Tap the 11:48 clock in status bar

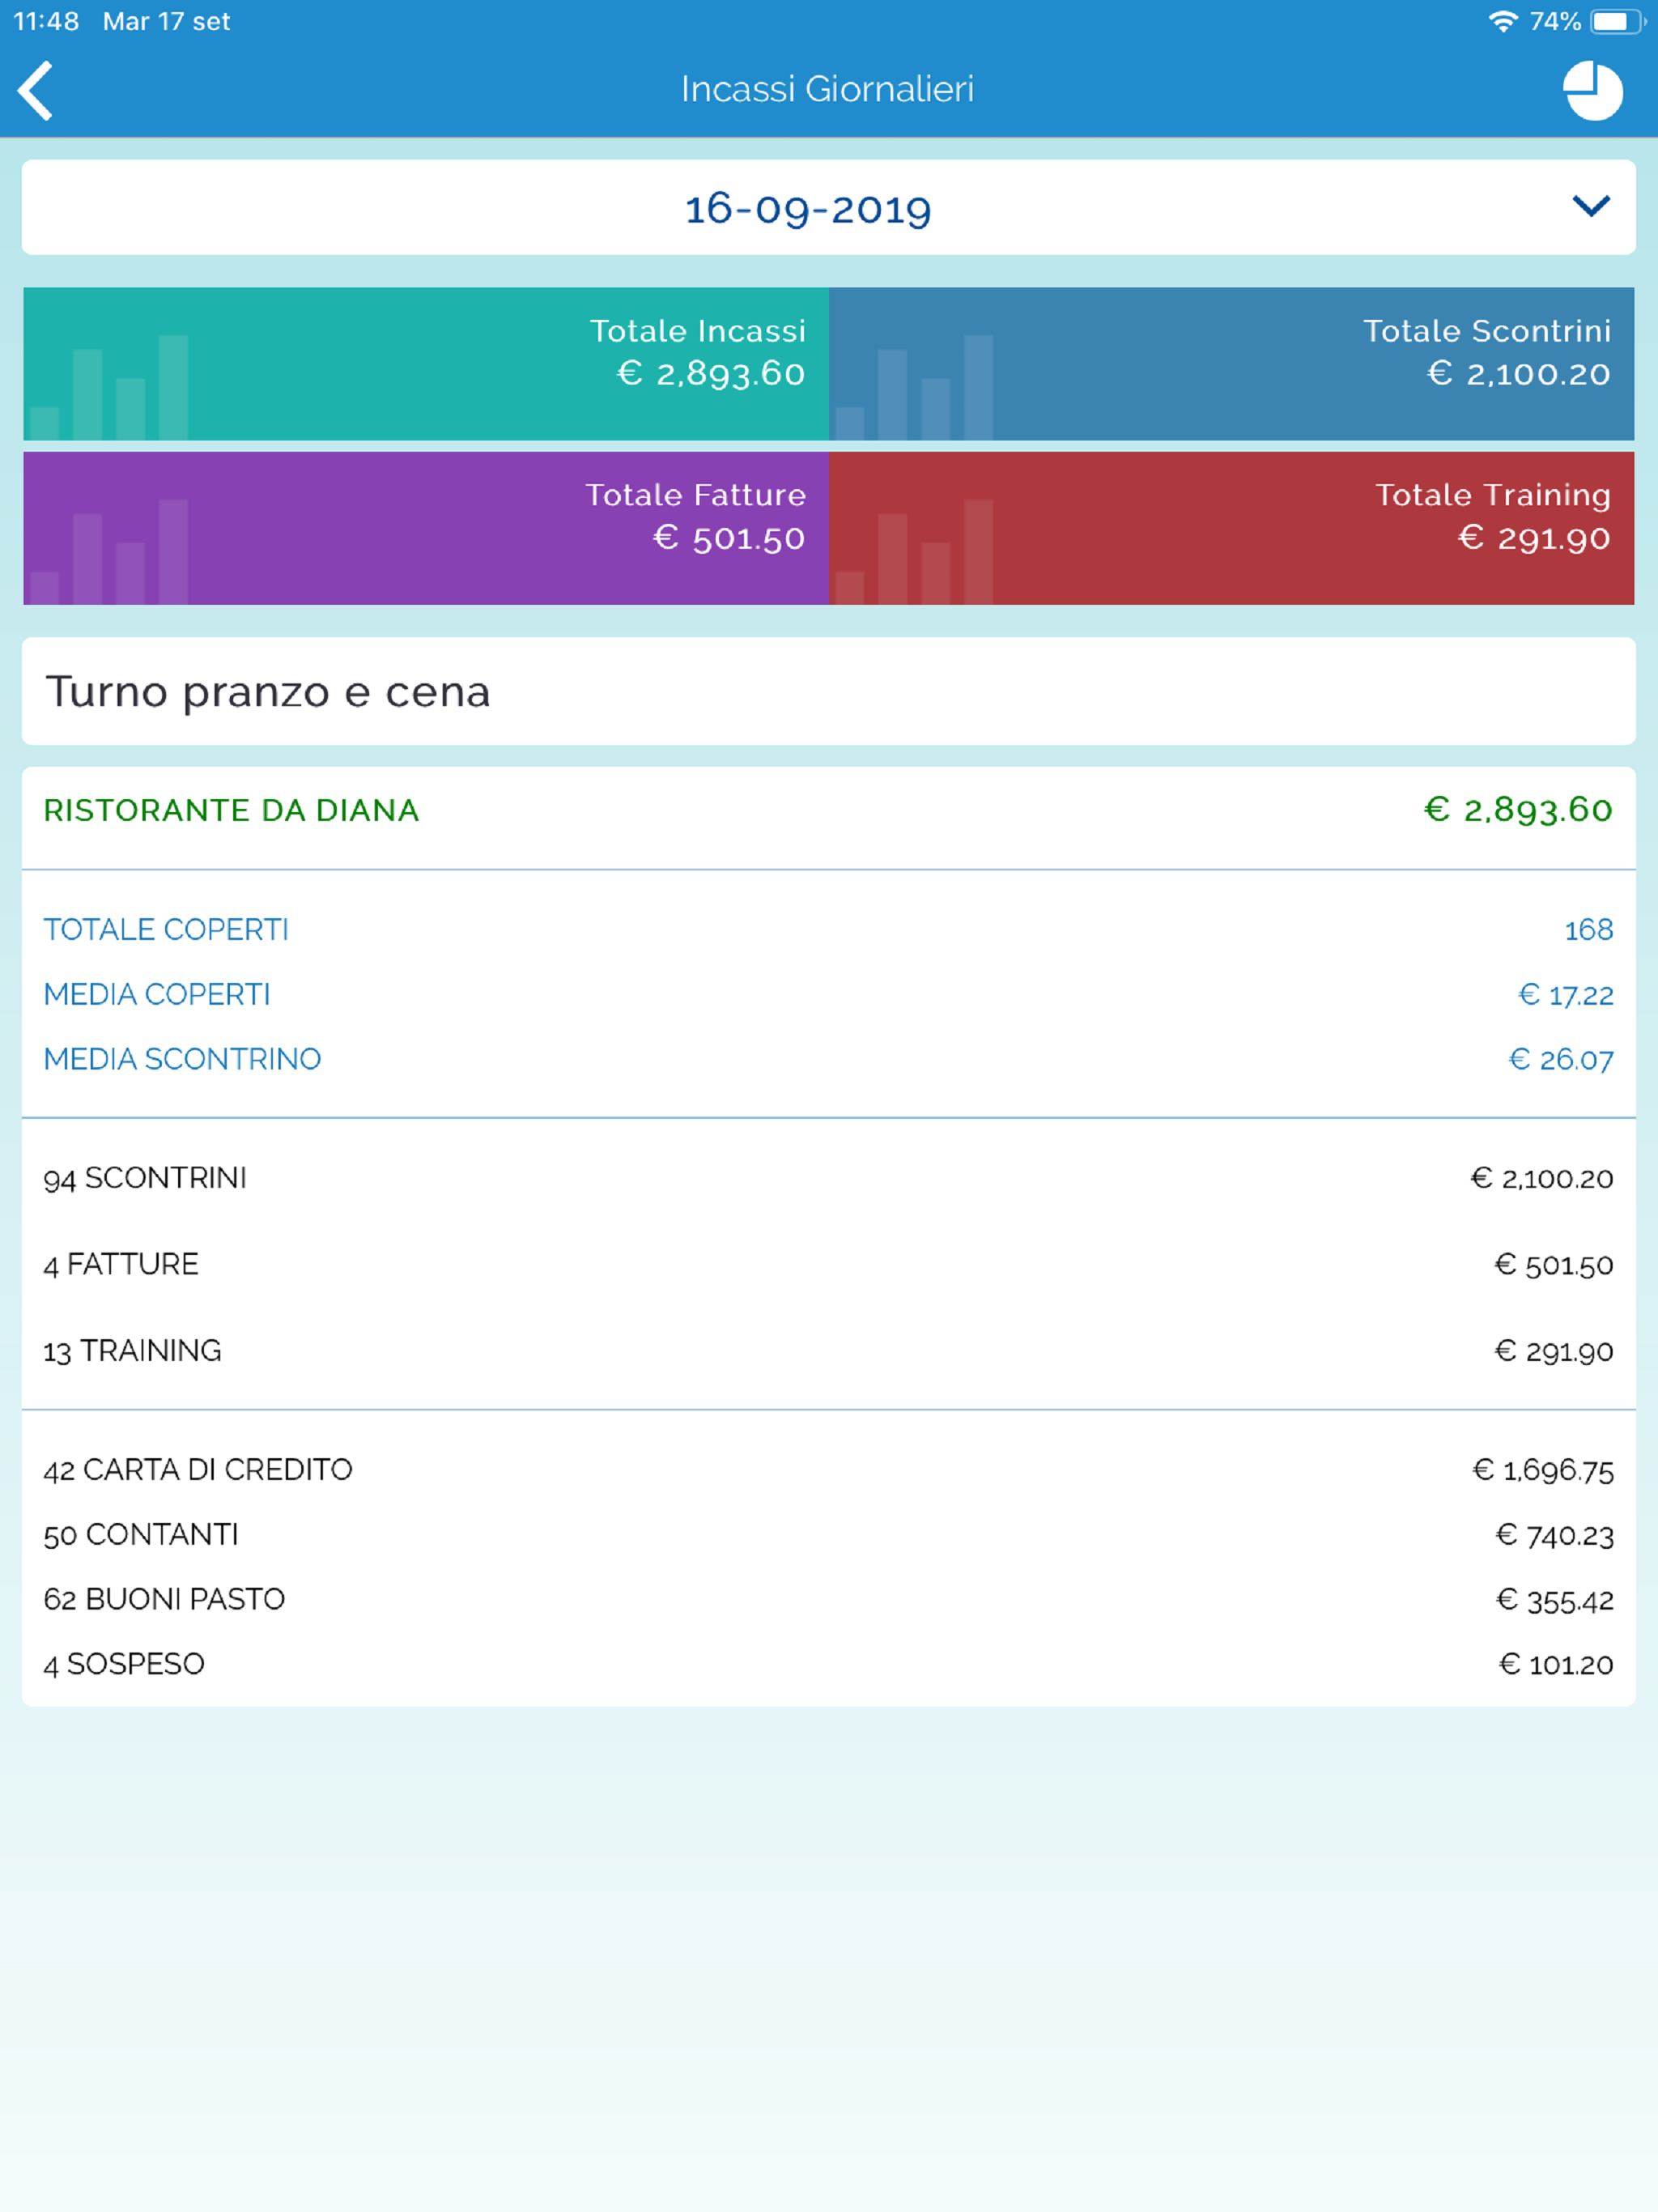[x=46, y=21]
